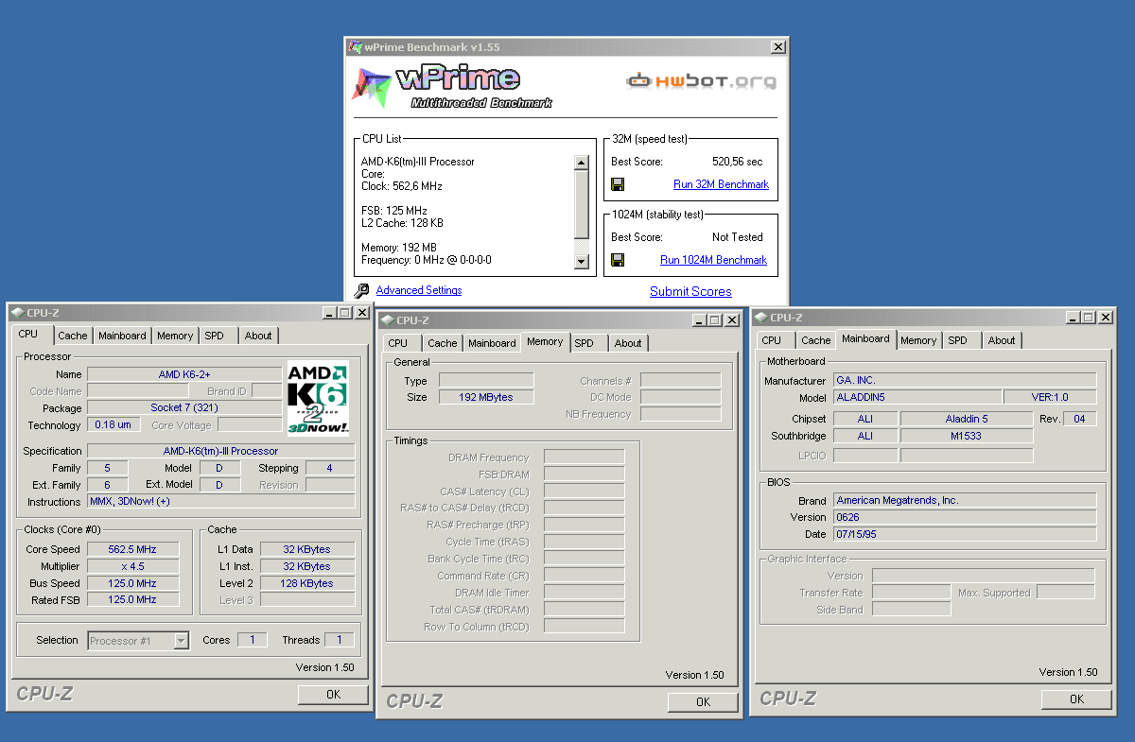The width and height of the screenshot is (1135, 742).
Task: Click the Best Score '520,56 sec' text
Action: (x=737, y=162)
